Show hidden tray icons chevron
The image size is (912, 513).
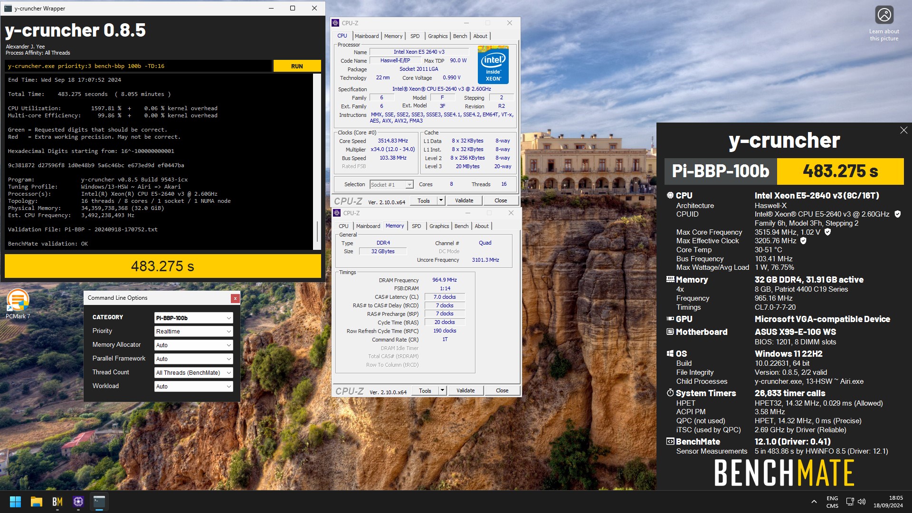pos(814,502)
